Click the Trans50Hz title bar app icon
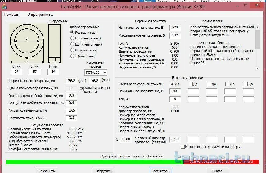This screenshot has height=173, width=266. pyautogui.click(x=4, y=7)
